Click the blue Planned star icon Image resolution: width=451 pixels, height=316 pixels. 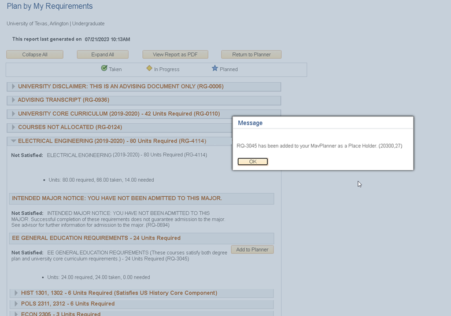coord(215,68)
